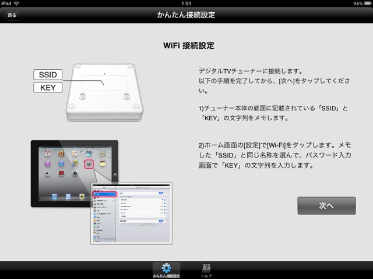Open the かんたん接続設定 tab gear icon
This screenshot has width=373, height=279.
(166, 269)
